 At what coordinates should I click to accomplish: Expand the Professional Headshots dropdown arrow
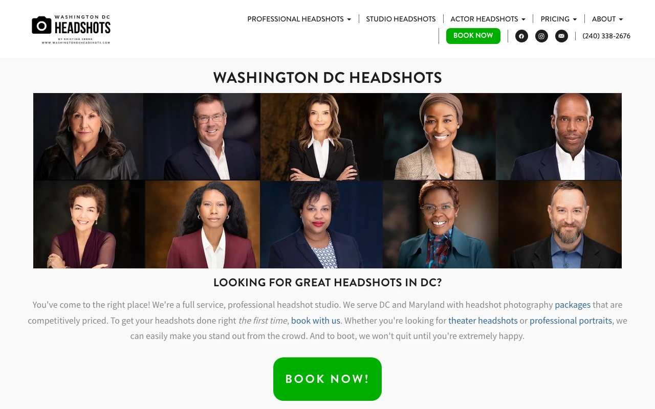click(349, 19)
